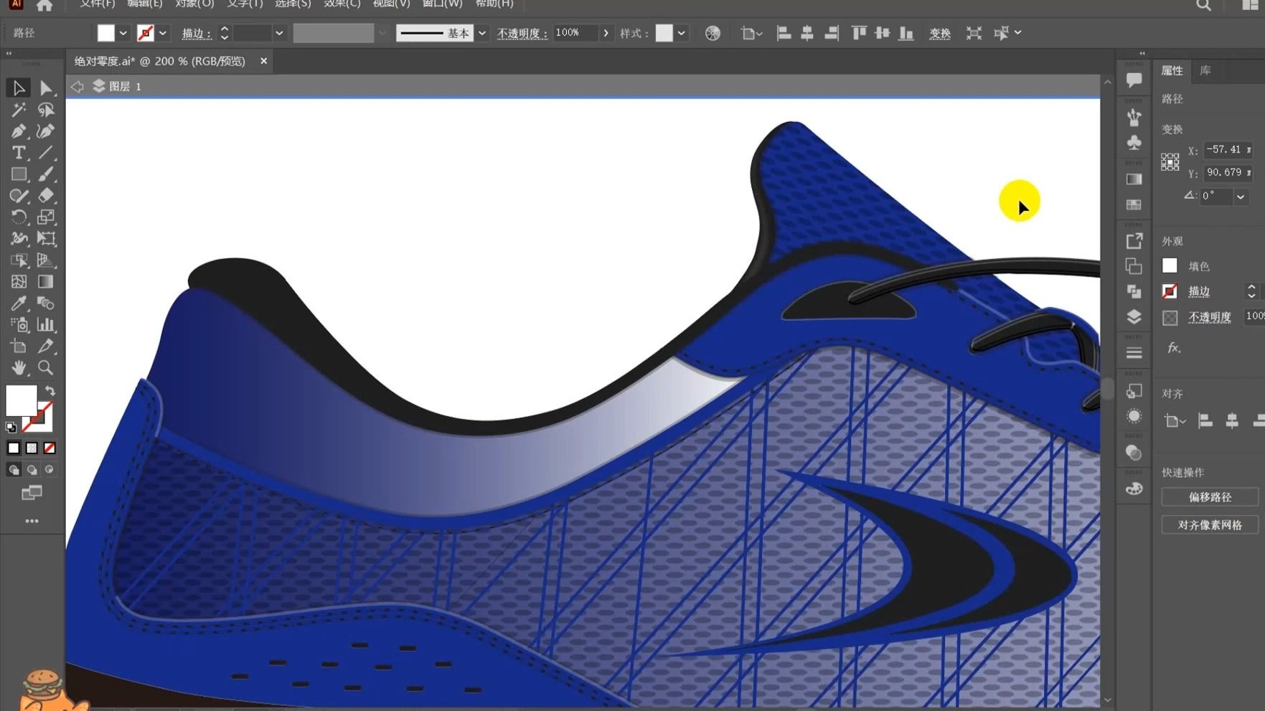Open Align To options dropdown
The width and height of the screenshot is (1265, 711).
point(751,33)
